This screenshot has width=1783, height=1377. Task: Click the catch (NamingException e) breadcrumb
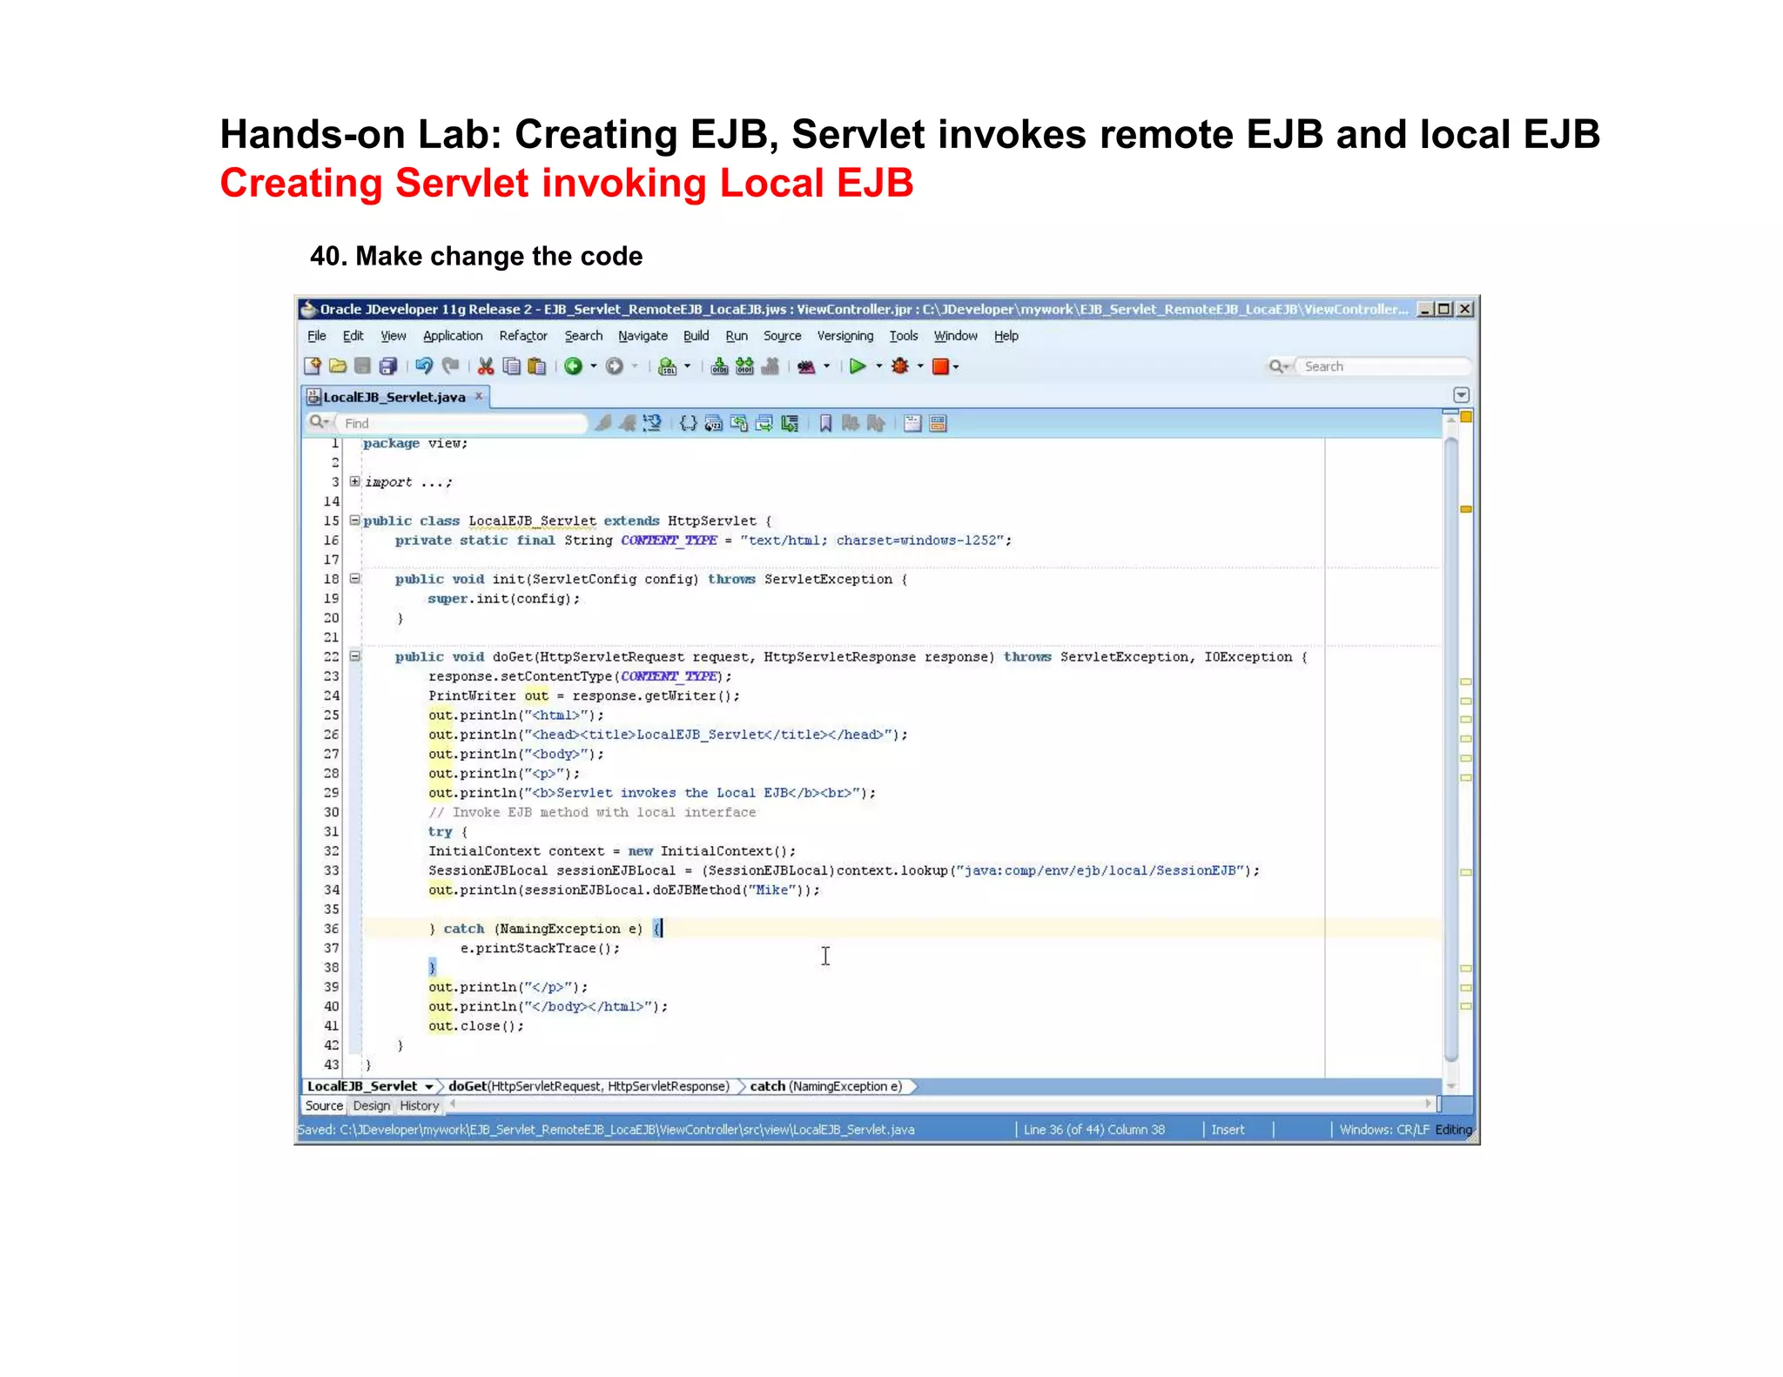825,1086
